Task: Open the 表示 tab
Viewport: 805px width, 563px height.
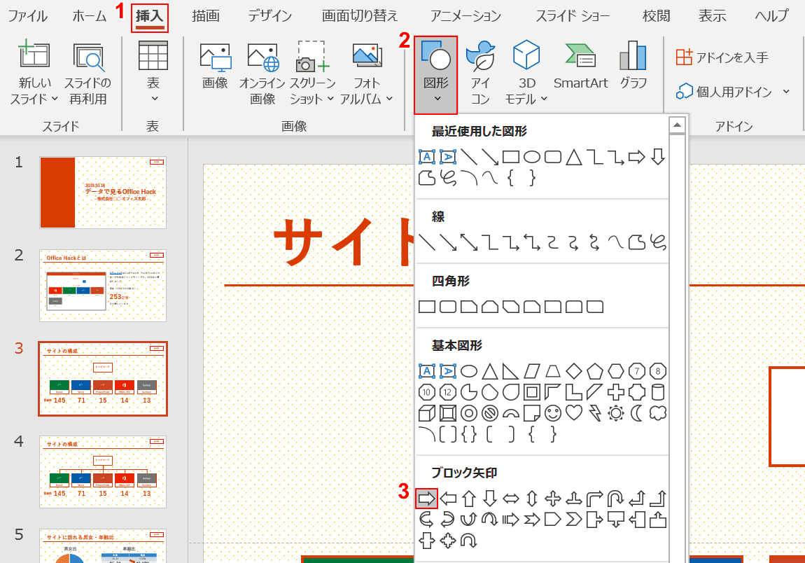Action: point(712,16)
